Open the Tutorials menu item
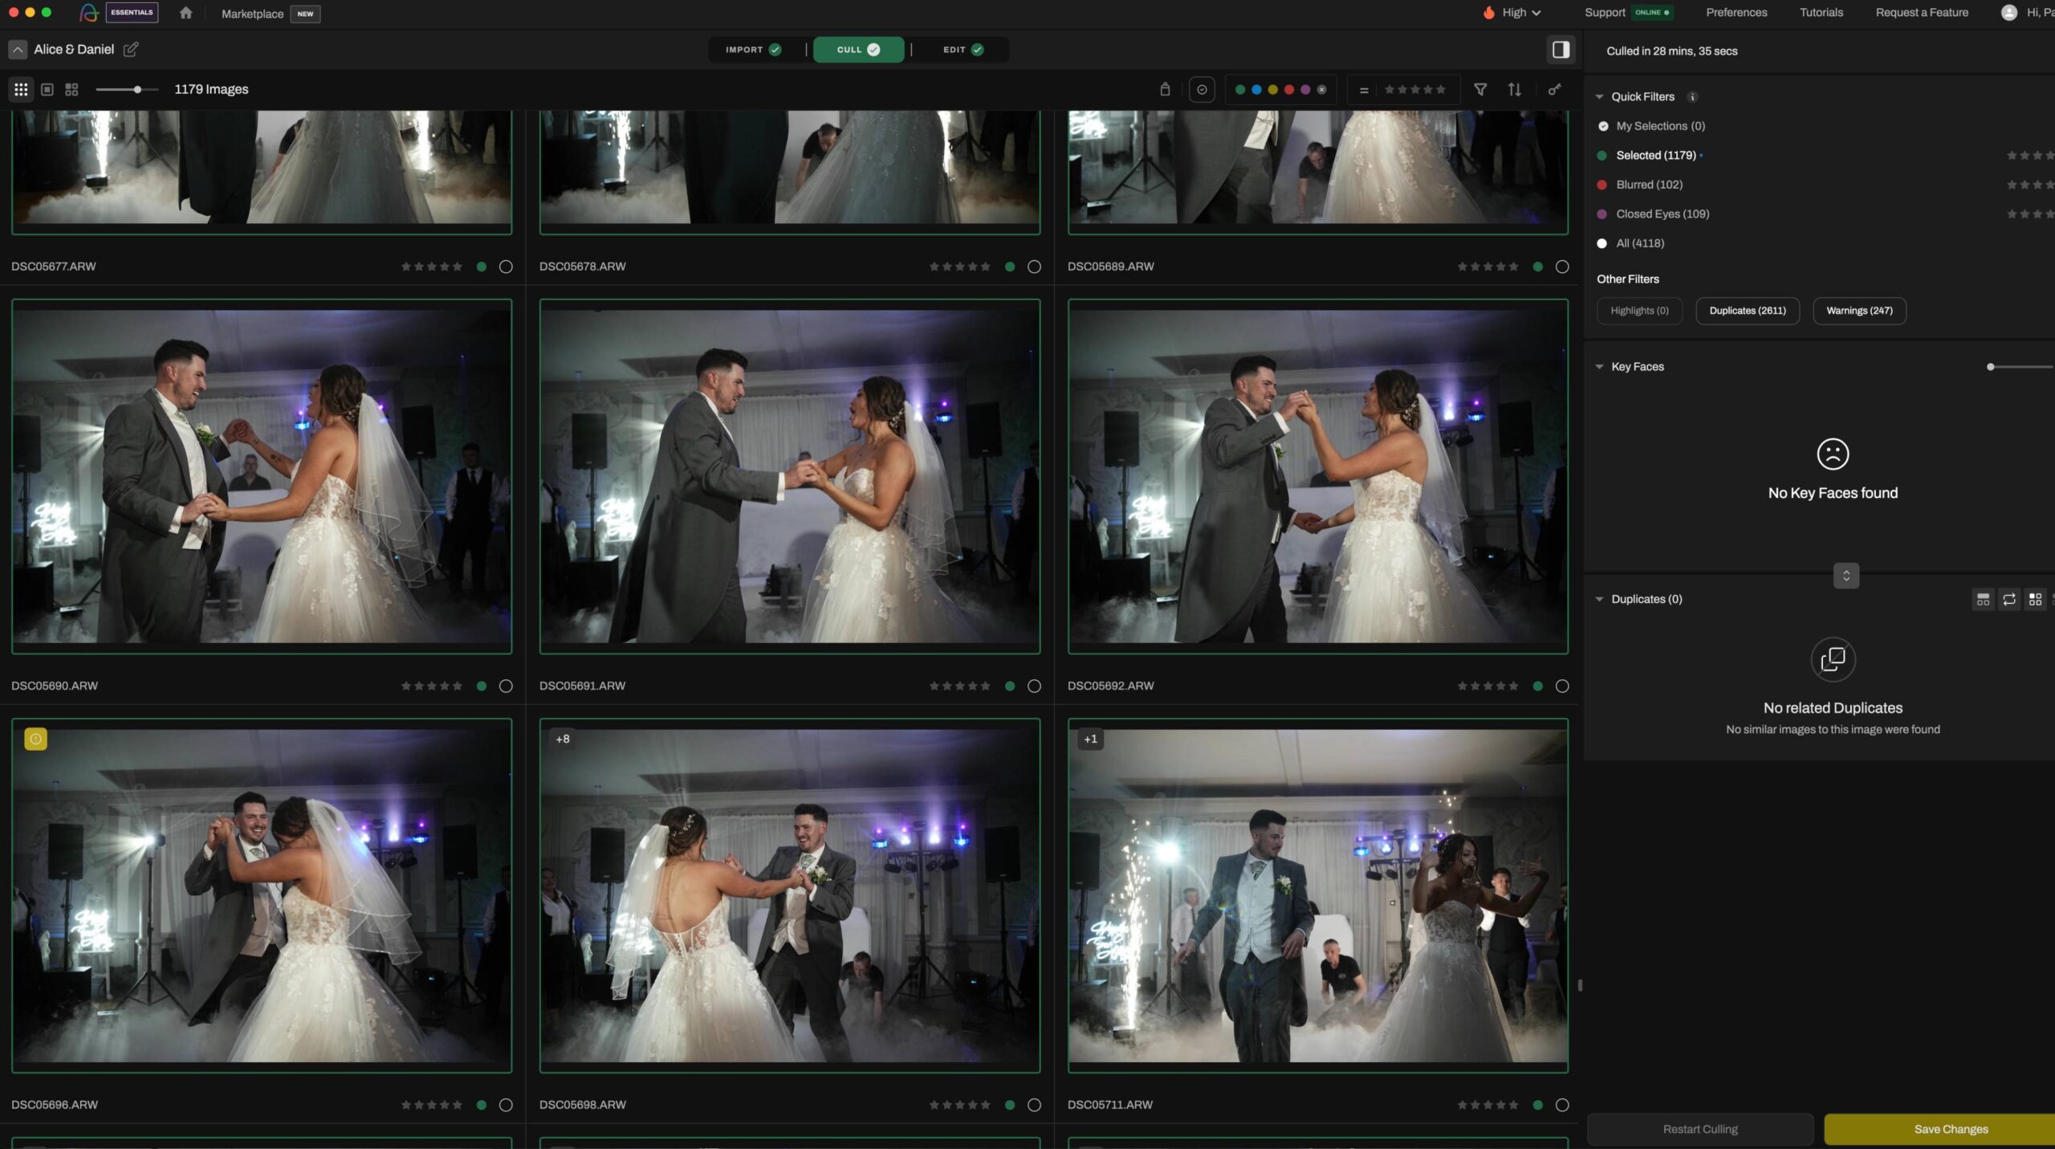This screenshot has width=2055, height=1149. (1821, 13)
